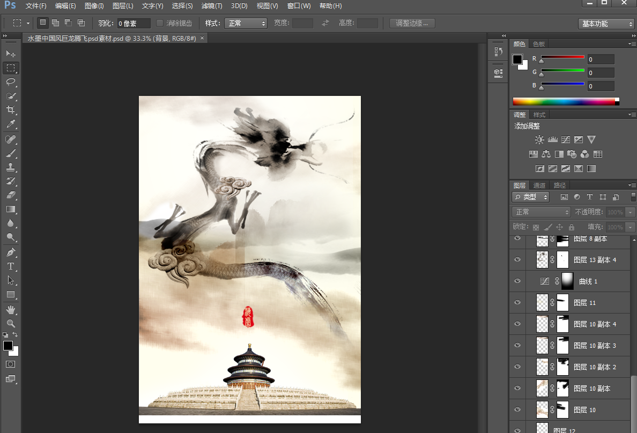Click the foreground color swatch in toolbar
Screen dimensions: 637x433
pos(8,346)
